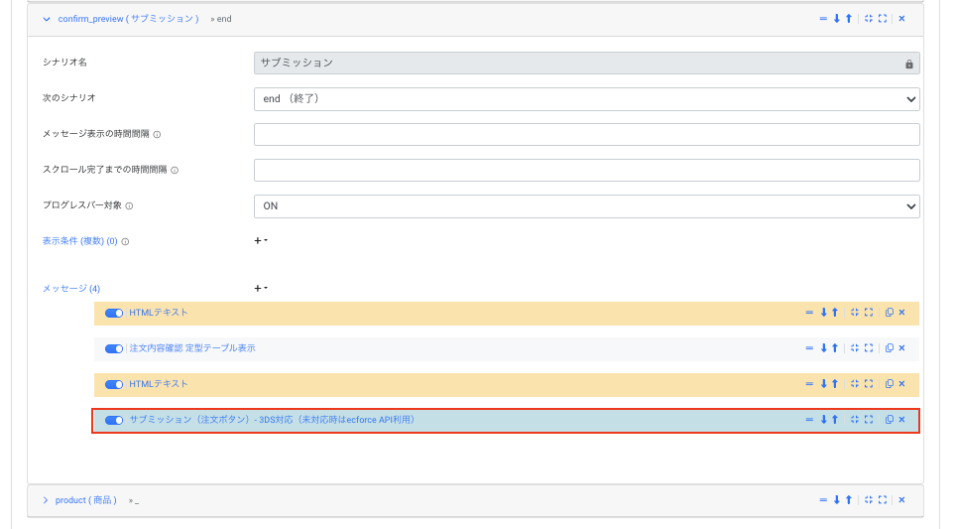Toggle off 注文内容確認 定型テーブル表示 message
The image size is (956, 529).
pos(114,348)
